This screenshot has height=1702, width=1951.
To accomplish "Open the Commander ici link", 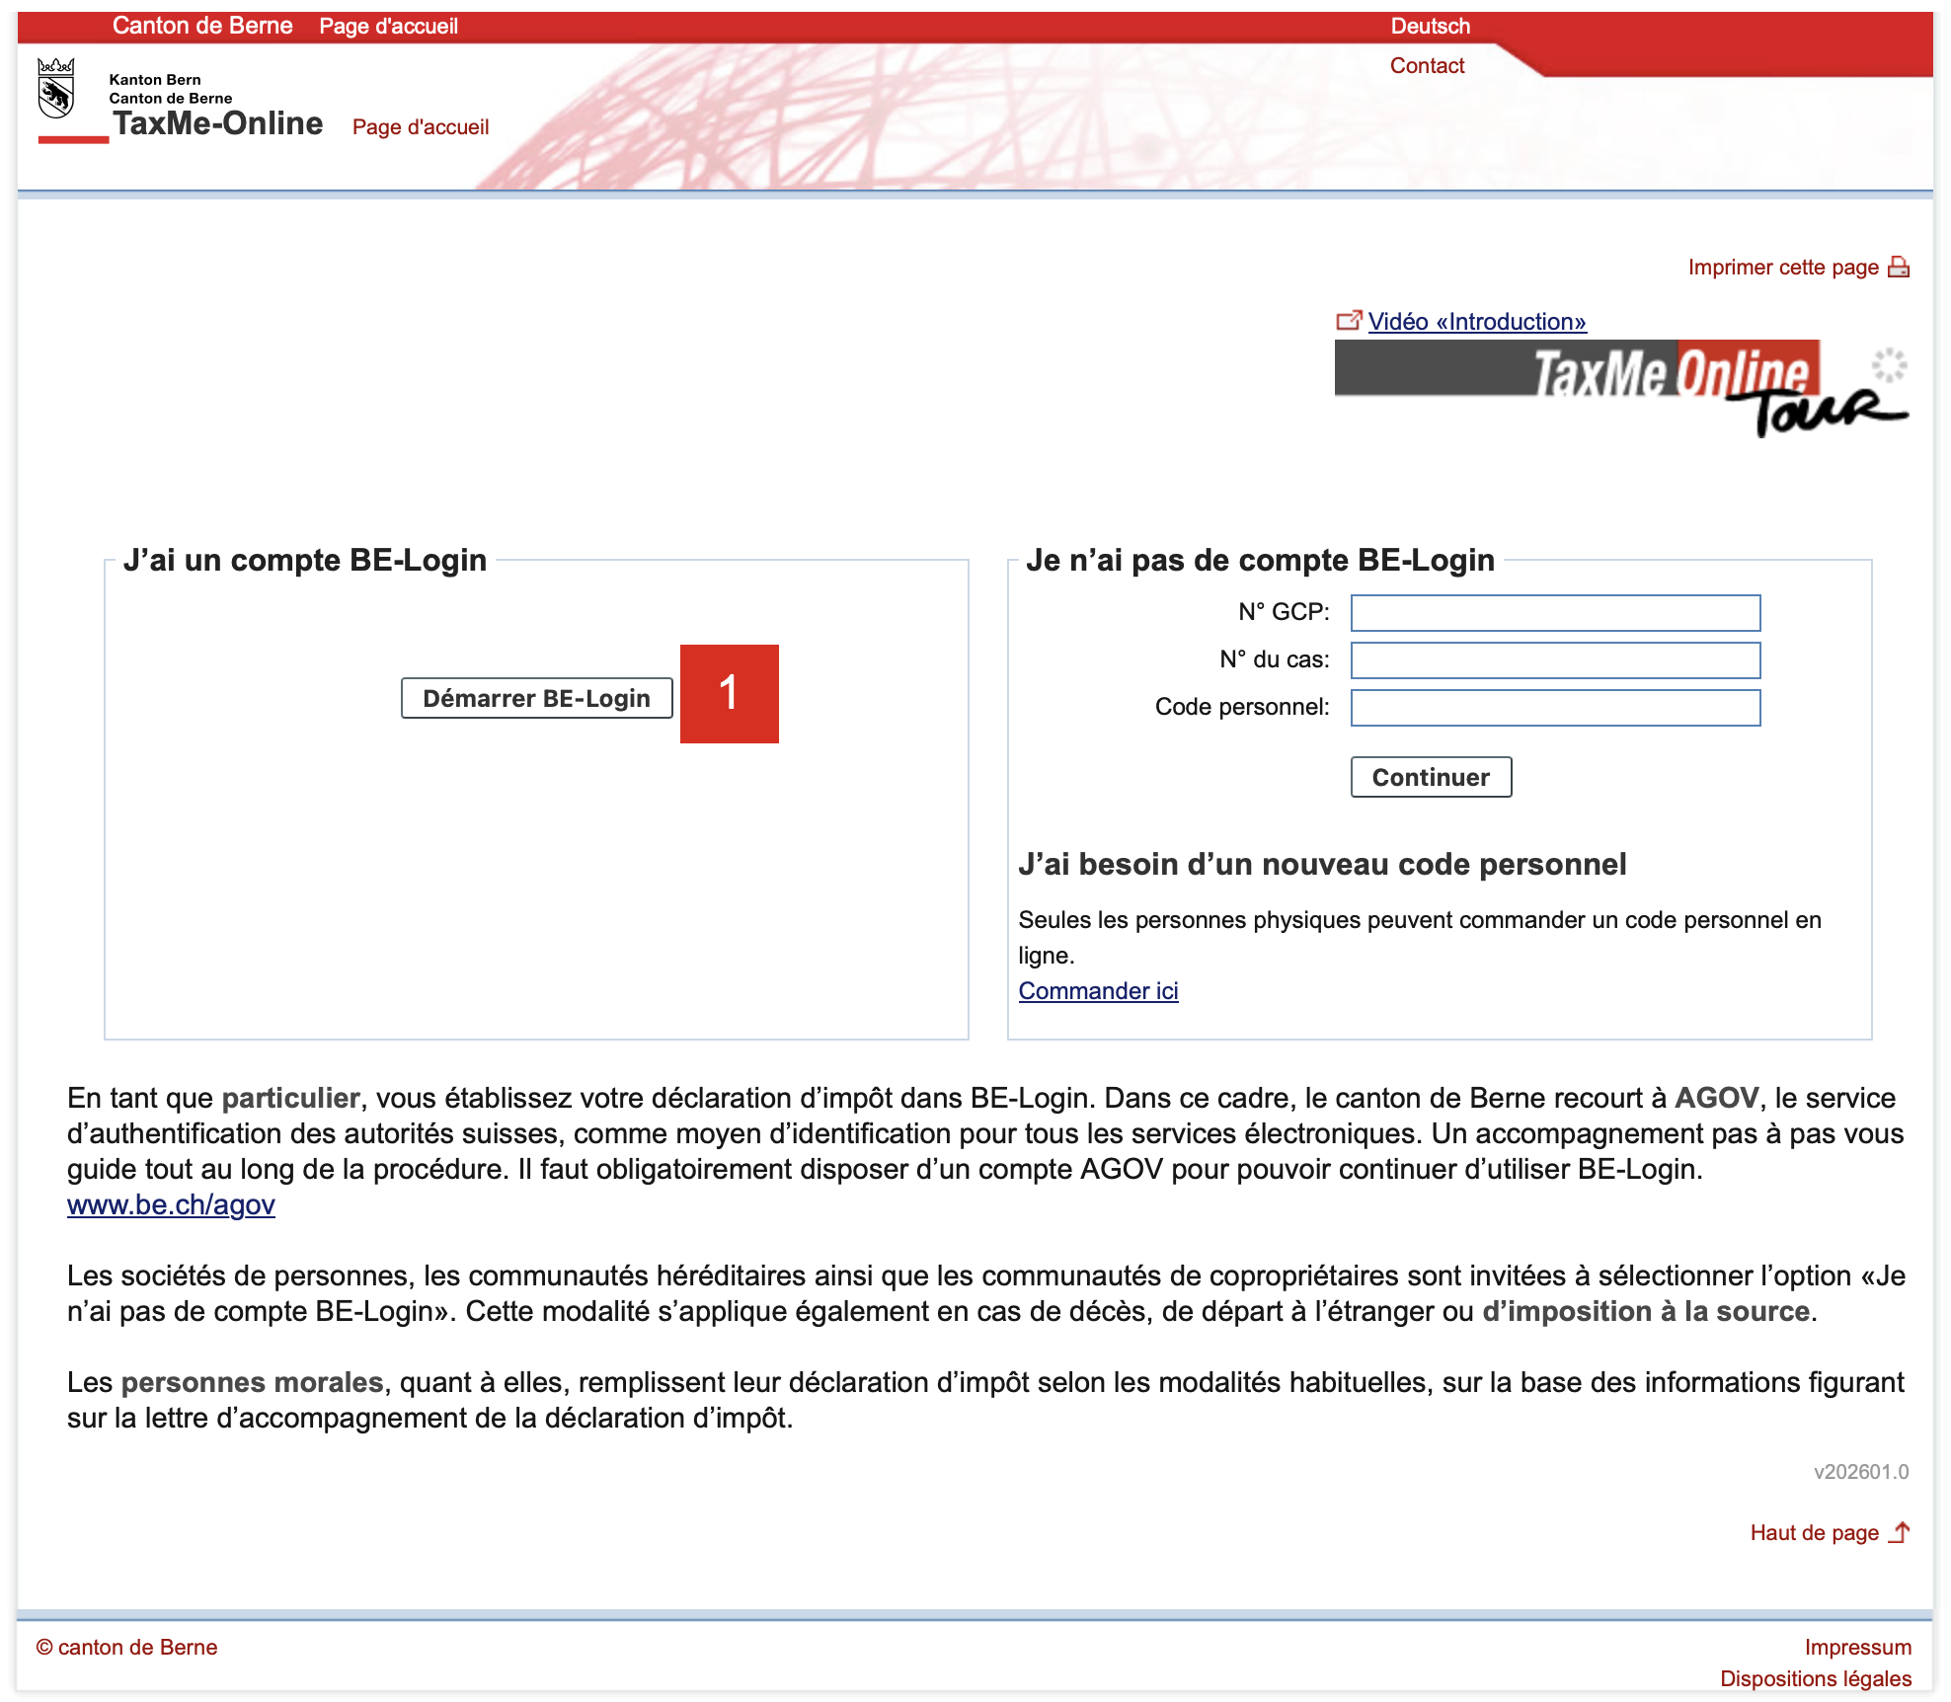I will (x=1098, y=990).
